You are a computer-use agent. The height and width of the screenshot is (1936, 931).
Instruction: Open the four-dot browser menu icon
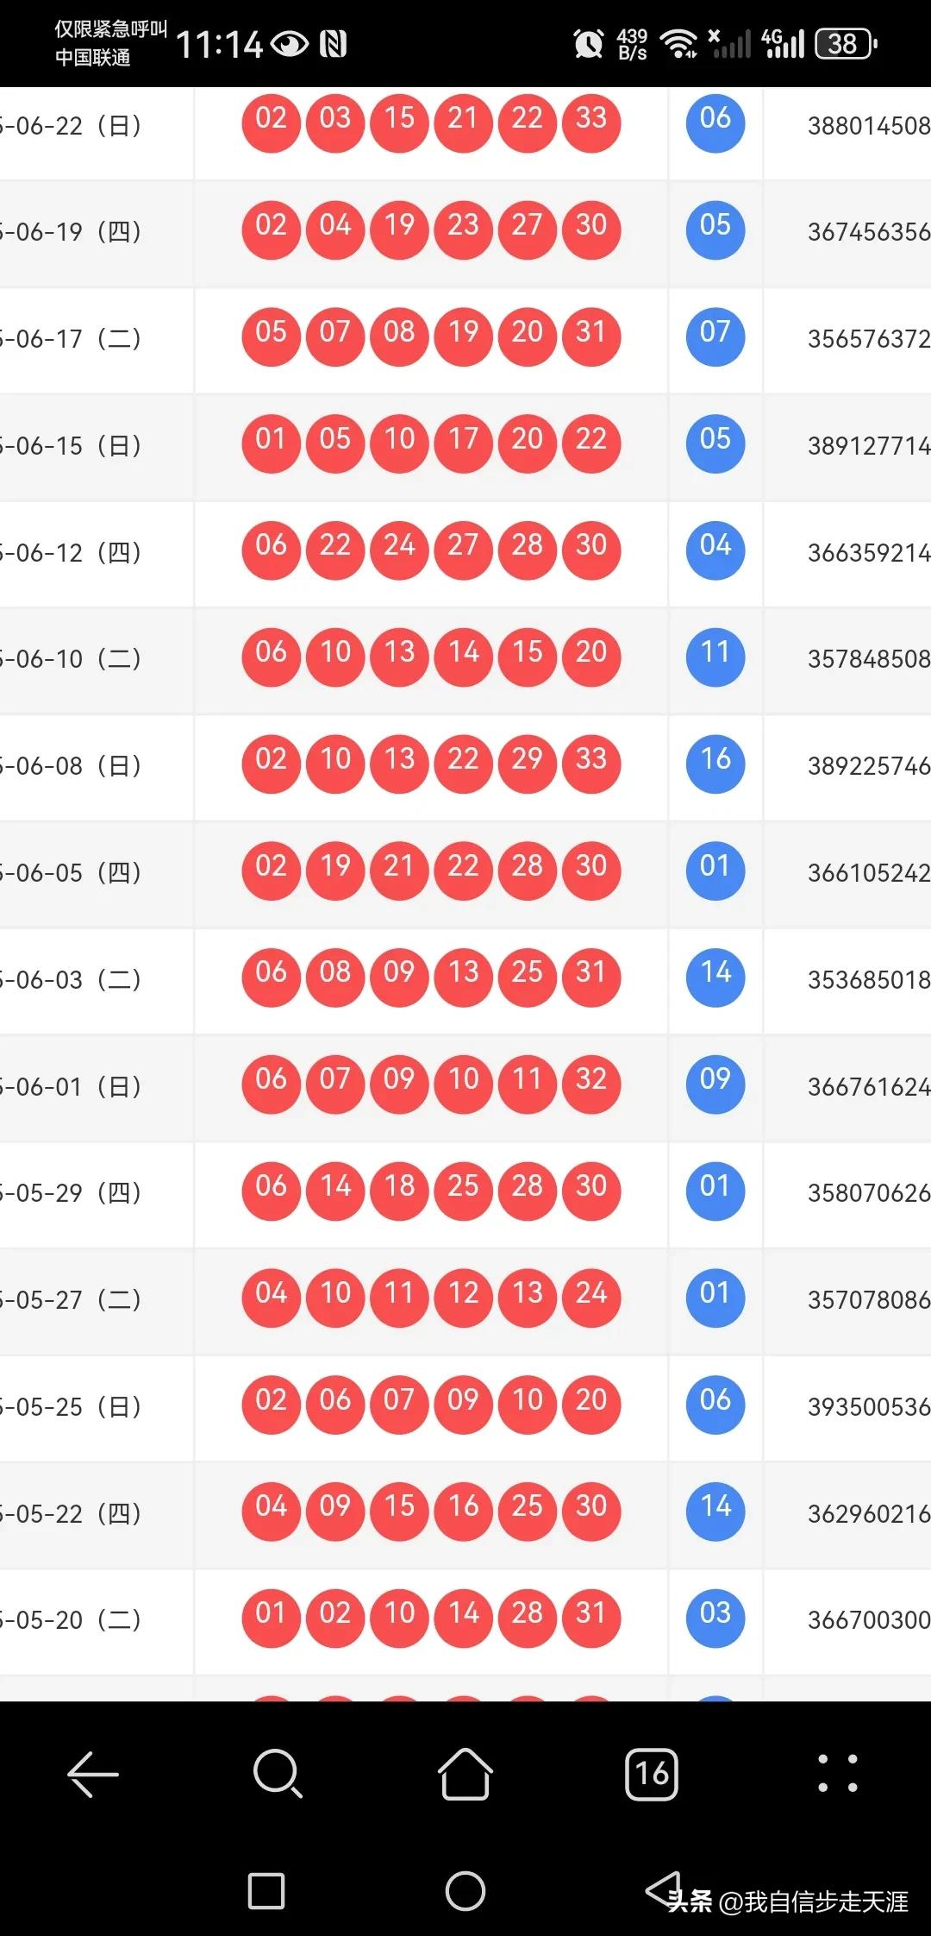(x=838, y=1774)
